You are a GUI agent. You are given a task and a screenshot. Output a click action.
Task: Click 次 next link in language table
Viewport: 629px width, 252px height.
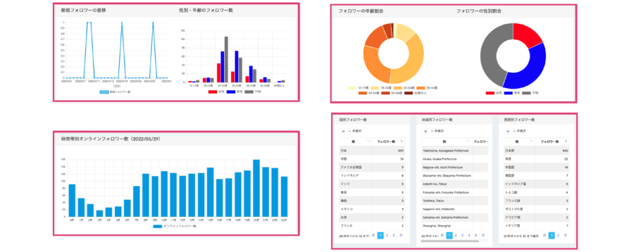pos(566,235)
